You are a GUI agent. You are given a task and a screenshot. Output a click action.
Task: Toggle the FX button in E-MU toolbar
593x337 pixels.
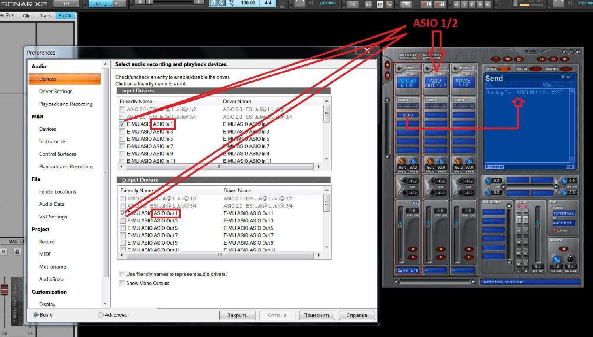point(542,59)
